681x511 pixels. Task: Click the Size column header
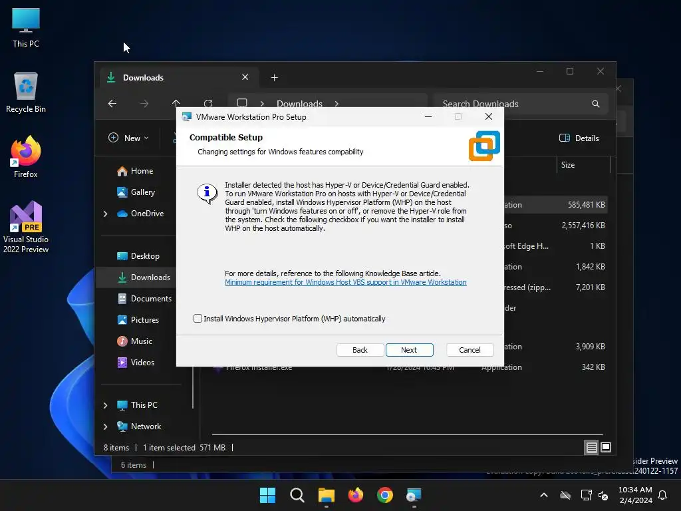pos(583,165)
